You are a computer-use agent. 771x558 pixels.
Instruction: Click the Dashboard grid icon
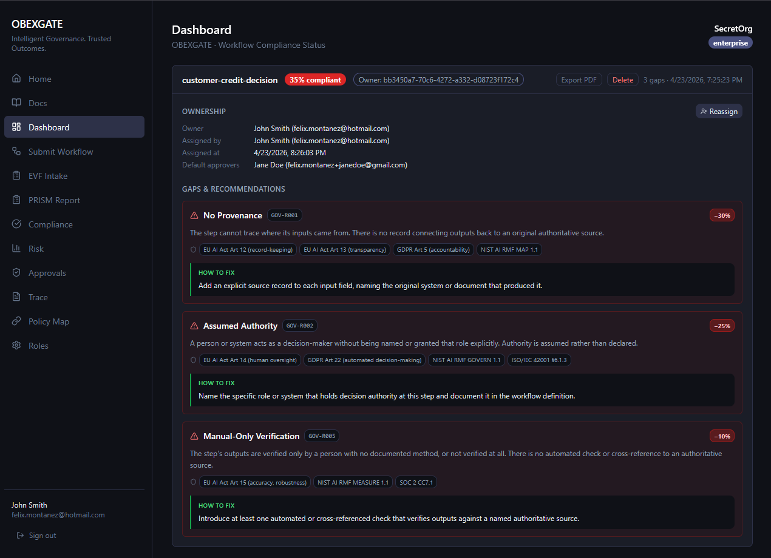click(16, 127)
